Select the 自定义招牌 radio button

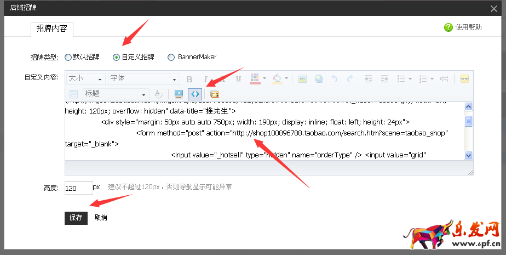point(116,57)
